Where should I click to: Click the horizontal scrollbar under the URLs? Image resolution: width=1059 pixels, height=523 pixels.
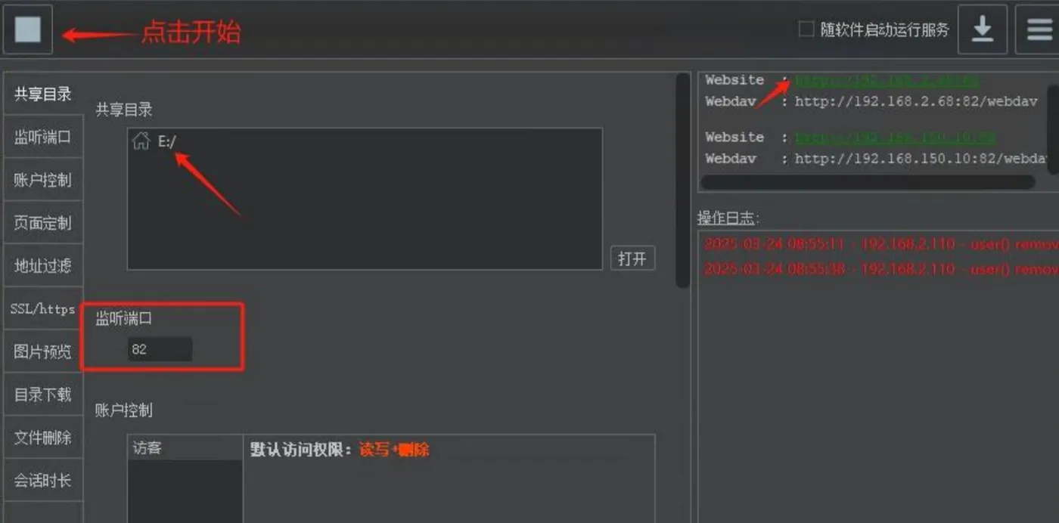click(868, 182)
